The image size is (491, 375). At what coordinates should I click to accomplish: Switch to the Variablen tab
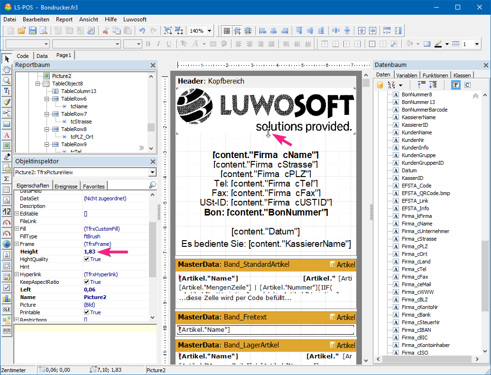(x=407, y=75)
